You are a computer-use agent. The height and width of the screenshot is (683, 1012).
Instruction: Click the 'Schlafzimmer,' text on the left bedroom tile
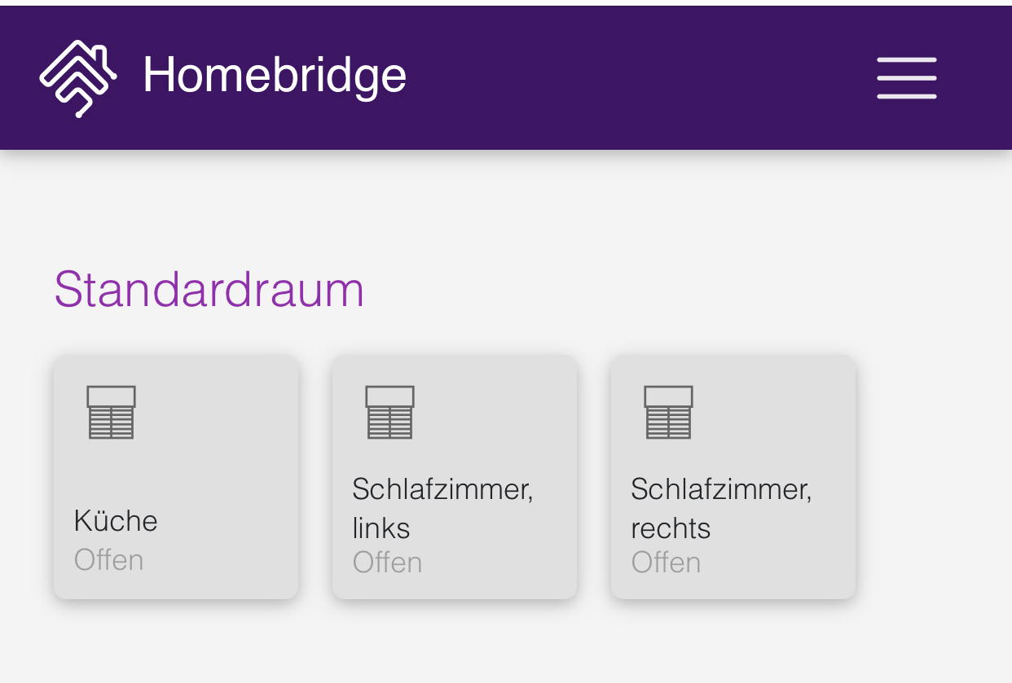pyautogui.click(x=442, y=489)
